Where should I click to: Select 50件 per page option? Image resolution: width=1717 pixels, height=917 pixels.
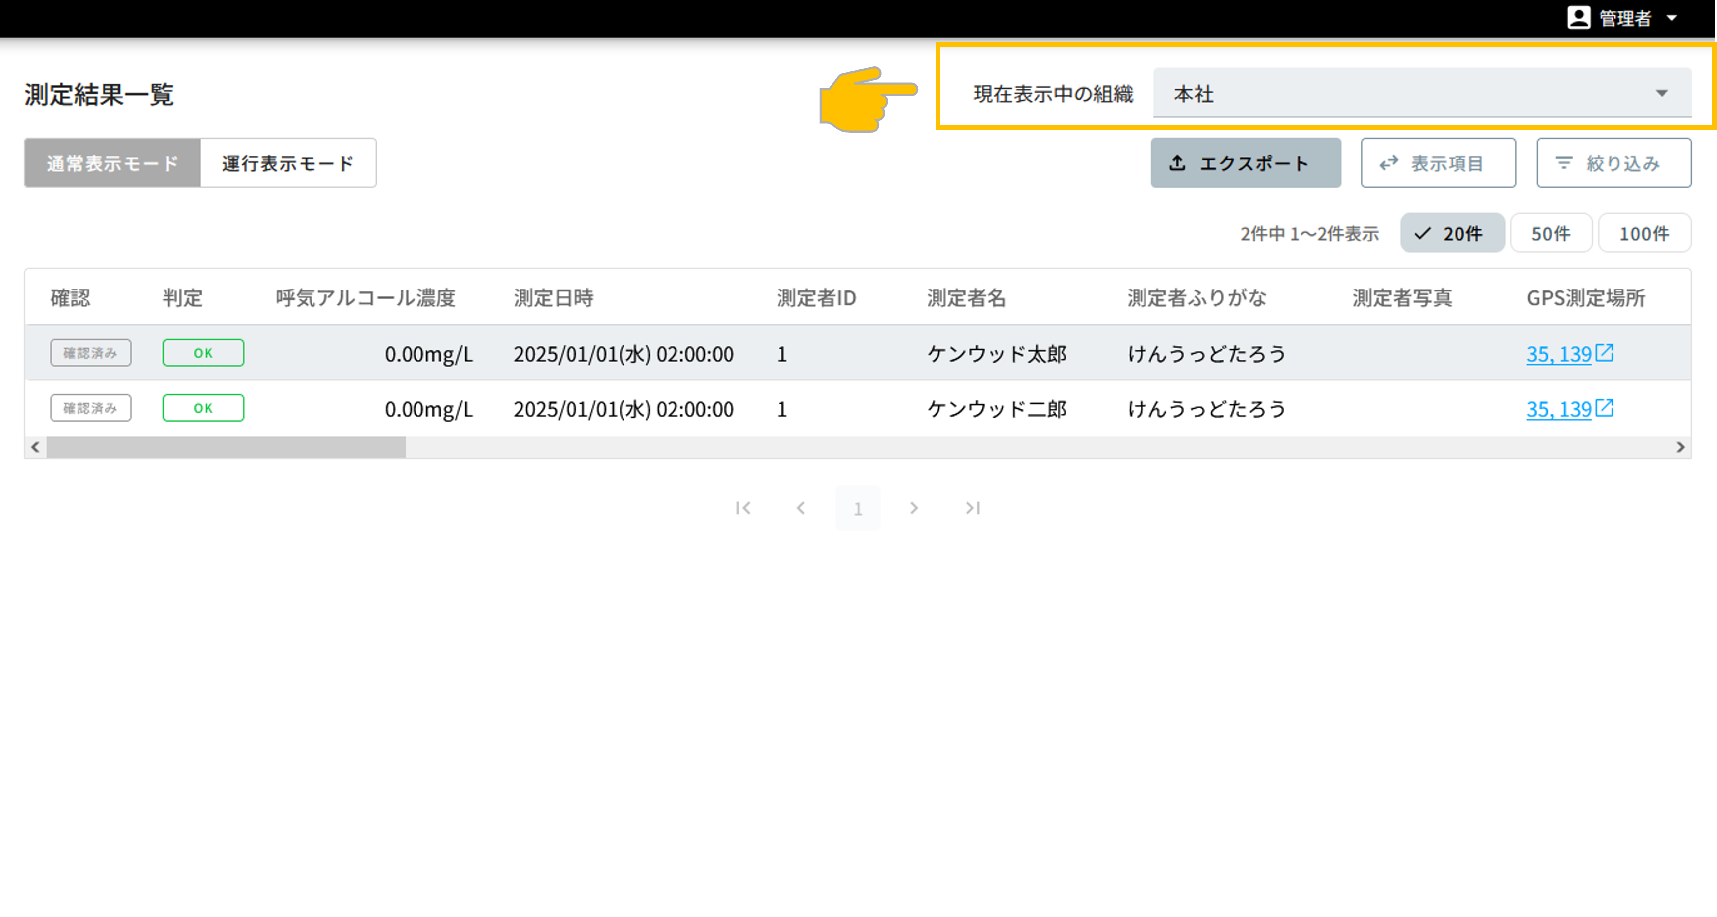[1551, 233]
